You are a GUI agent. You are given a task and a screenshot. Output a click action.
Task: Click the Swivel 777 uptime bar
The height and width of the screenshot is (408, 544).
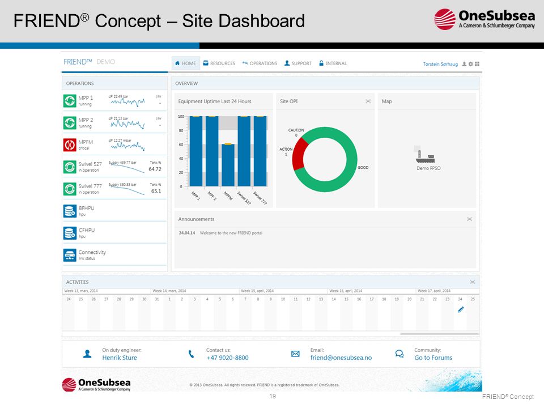click(260, 151)
